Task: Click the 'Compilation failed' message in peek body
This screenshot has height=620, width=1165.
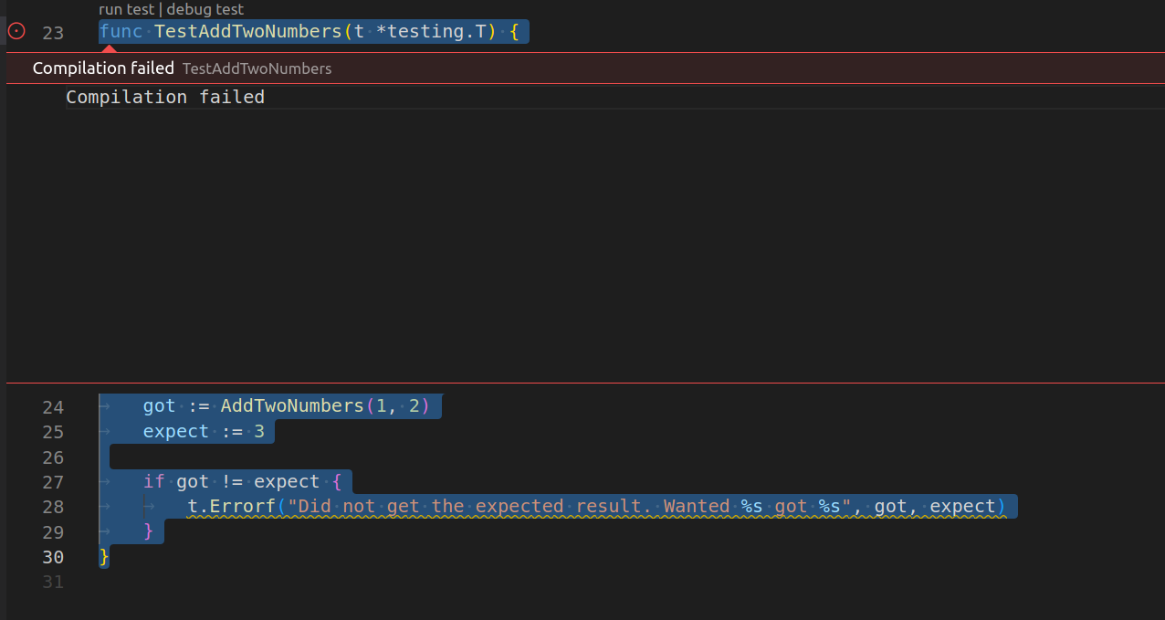Action: [165, 97]
